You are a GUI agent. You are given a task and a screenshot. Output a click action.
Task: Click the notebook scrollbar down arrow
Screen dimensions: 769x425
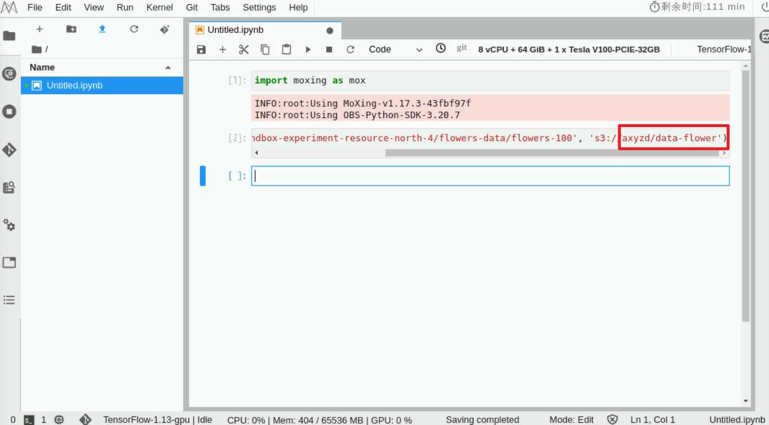coord(745,401)
